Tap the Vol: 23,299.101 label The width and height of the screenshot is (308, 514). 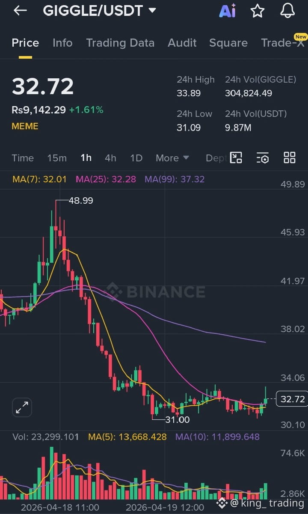(x=46, y=437)
